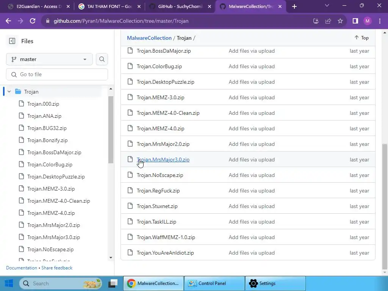Select Trojan.DesktopPuzzle.zip in the file tree
This screenshot has width=388, height=291.
[x=56, y=177]
